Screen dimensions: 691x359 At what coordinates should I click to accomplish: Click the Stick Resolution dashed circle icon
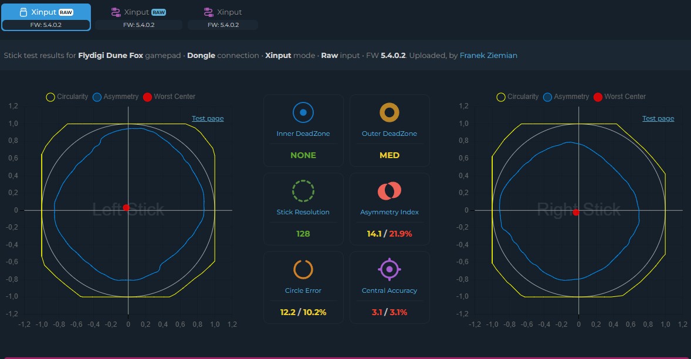pos(303,191)
